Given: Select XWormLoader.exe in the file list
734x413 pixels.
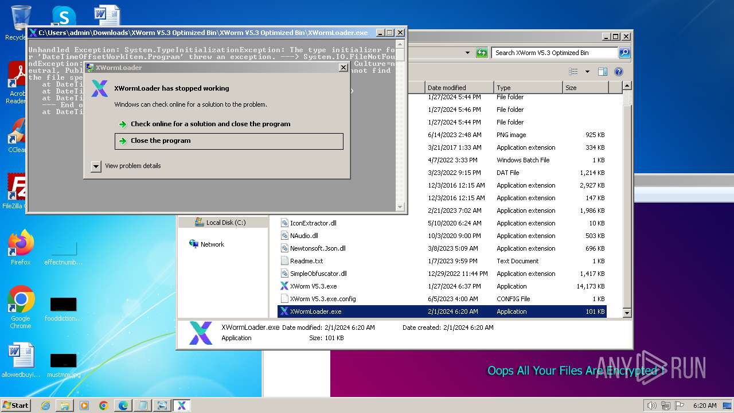Looking at the screenshot, I should pos(442,311).
